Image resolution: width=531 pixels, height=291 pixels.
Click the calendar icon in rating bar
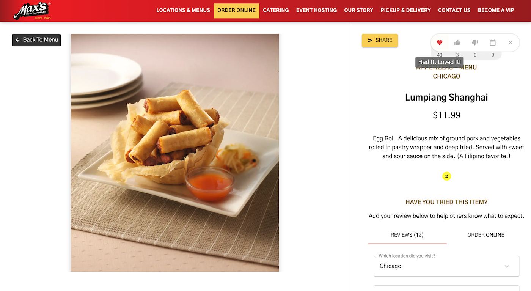493,42
